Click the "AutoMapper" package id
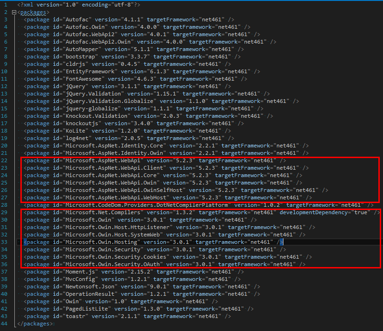Image resolution: width=383 pixels, height=331 pixels. tap(82, 49)
